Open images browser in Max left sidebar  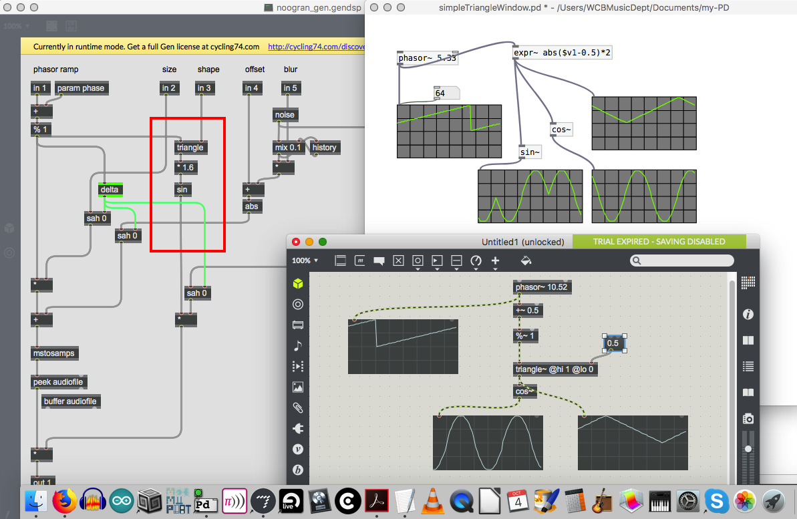click(298, 387)
